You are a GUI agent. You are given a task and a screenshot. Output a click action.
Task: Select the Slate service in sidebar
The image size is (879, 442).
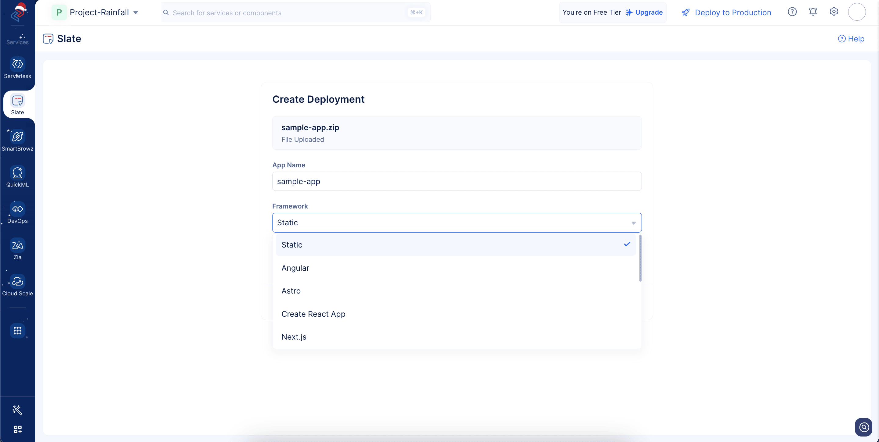click(x=17, y=104)
